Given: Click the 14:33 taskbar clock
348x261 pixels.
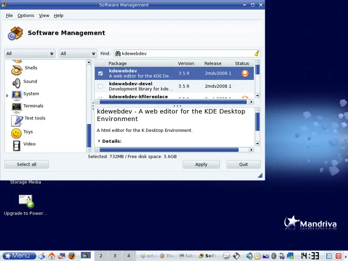Looking at the screenshot, I should coord(310,256).
